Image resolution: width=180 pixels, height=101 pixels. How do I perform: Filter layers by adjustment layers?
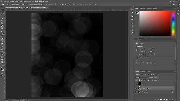(x=149, y=75)
